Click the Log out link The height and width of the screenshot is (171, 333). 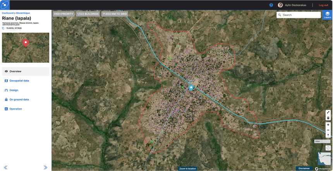click(323, 5)
